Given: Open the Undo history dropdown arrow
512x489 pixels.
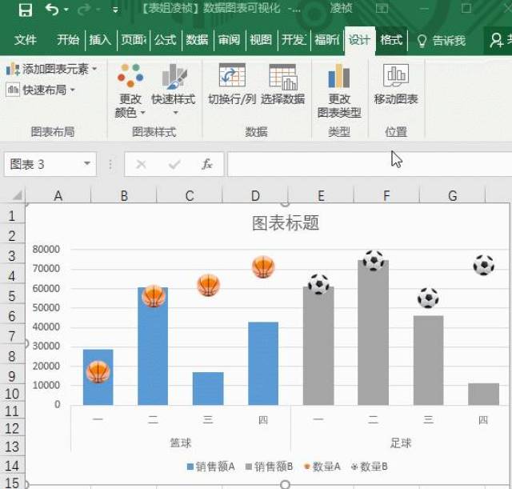Looking at the screenshot, I should coord(66,10).
